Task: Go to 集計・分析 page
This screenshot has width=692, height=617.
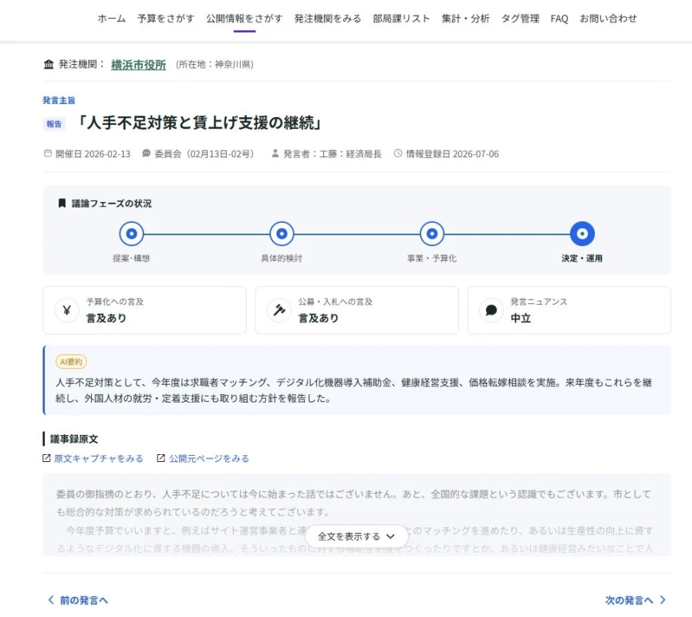Action: point(466,19)
